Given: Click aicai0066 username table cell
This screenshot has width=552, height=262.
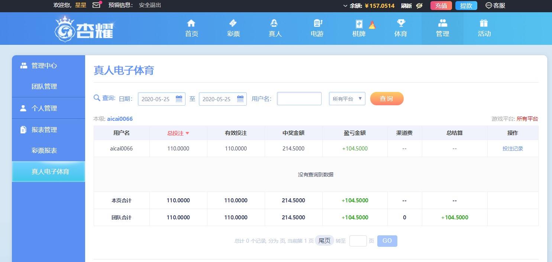Looking at the screenshot, I should 122,149.
